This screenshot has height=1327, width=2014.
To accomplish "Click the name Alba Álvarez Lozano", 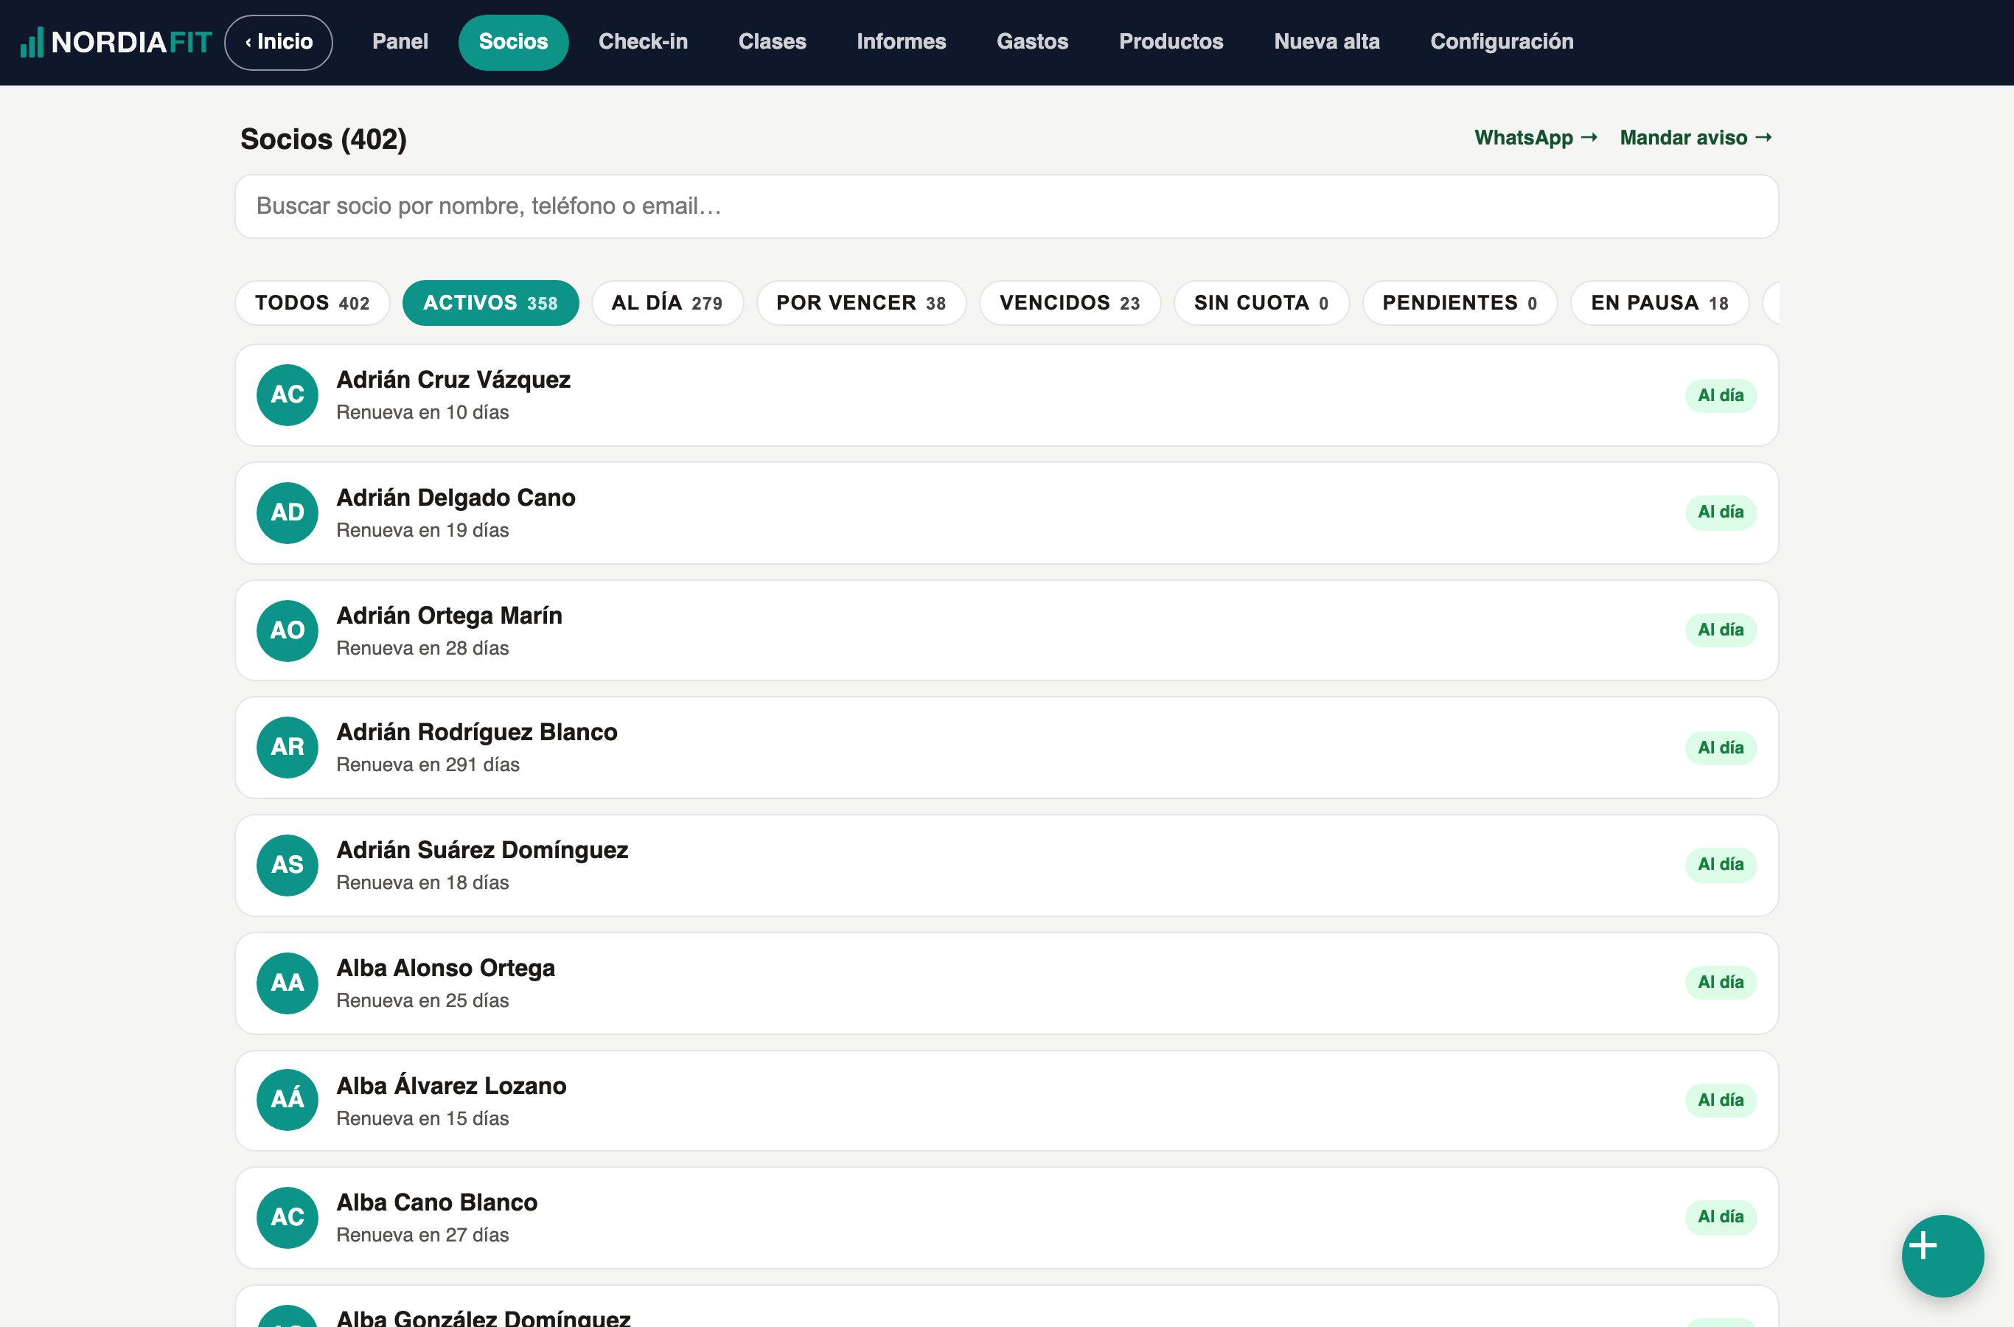I will [x=452, y=1085].
